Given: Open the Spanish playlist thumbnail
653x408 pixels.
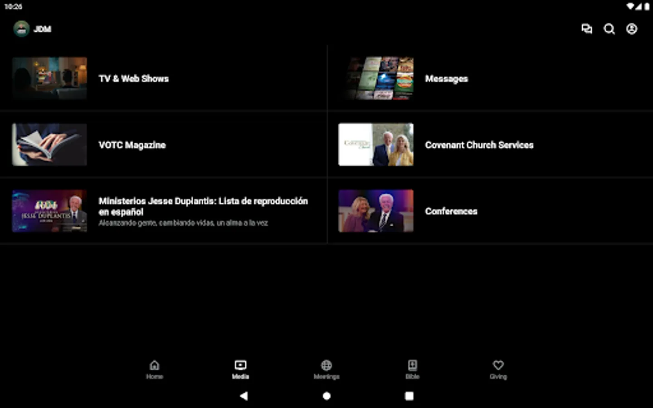Looking at the screenshot, I should click(49, 211).
